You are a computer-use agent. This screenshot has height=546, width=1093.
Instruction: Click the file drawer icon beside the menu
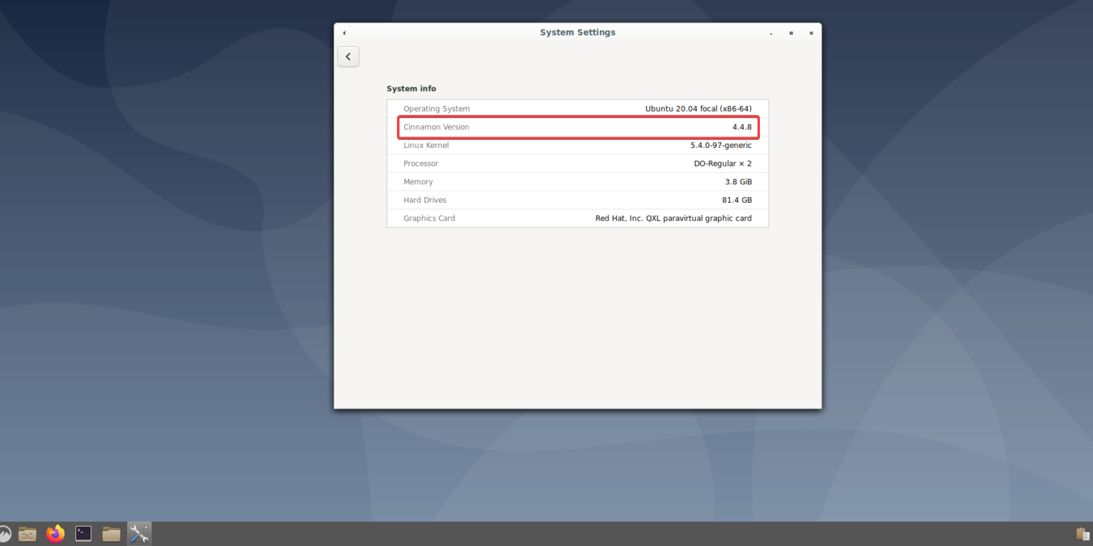(x=27, y=533)
